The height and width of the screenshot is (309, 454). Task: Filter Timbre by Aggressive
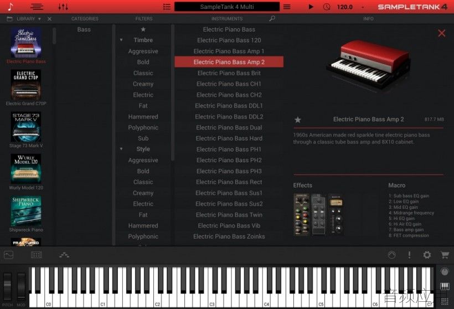(143, 51)
